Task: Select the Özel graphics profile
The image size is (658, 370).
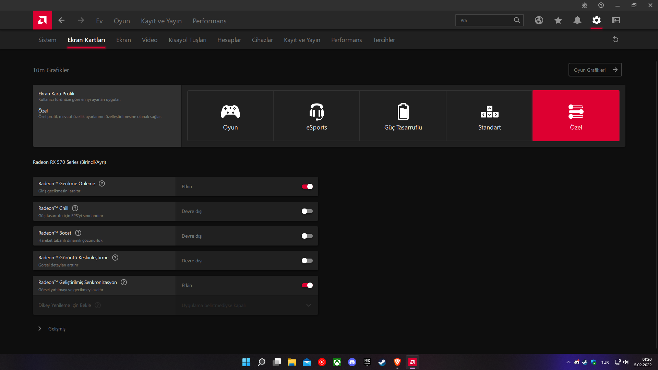Action: coord(576,116)
